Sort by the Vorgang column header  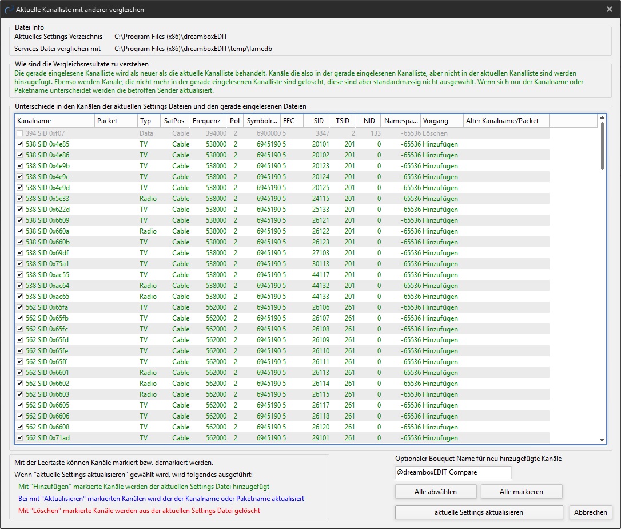pos(441,121)
